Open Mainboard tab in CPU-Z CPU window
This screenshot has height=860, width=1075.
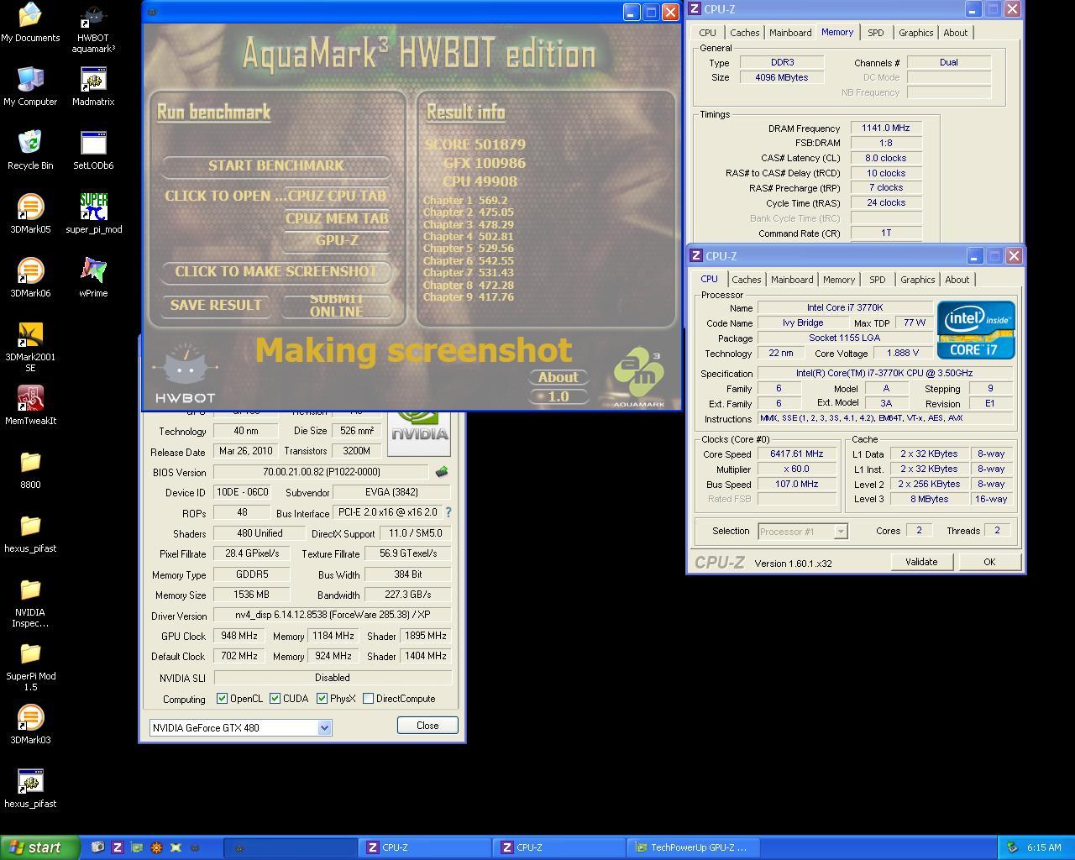click(x=792, y=280)
